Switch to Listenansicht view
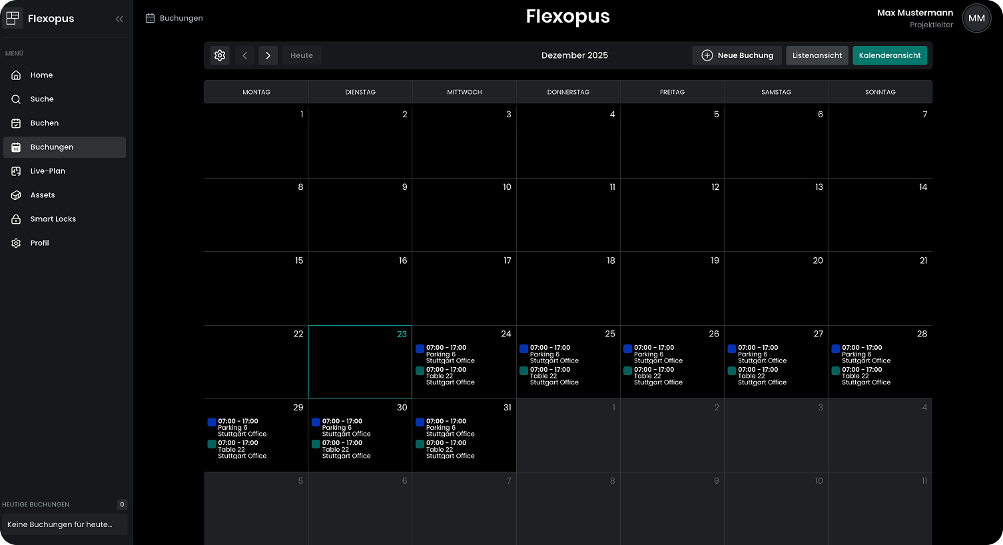Image resolution: width=1003 pixels, height=545 pixels. pos(817,55)
